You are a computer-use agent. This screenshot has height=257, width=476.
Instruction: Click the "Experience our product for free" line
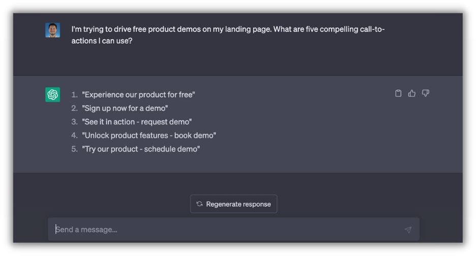pos(138,94)
